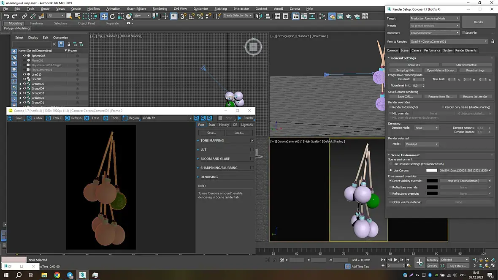Image resolution: width=498 pixels, height=280 pixels.
Task: Erase the render in Corona VFB
Action: point(92,118)
